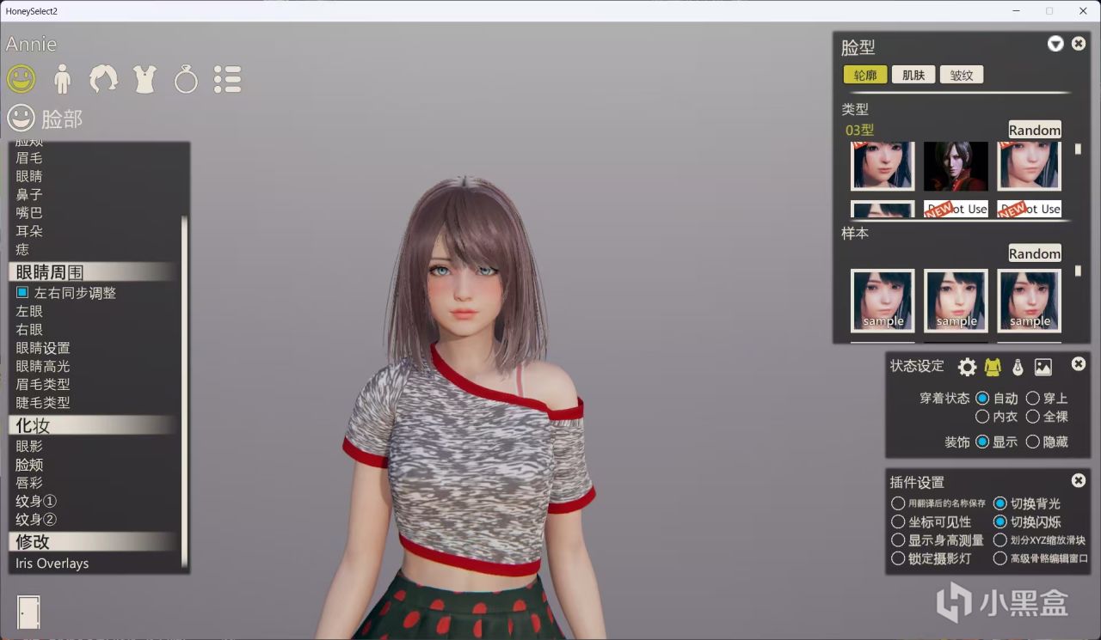The width and height of the screenshot is (1101, 640).
Task: Click the 类型 thumbnail list scrollbar
Action: [x=1079, y=149]
